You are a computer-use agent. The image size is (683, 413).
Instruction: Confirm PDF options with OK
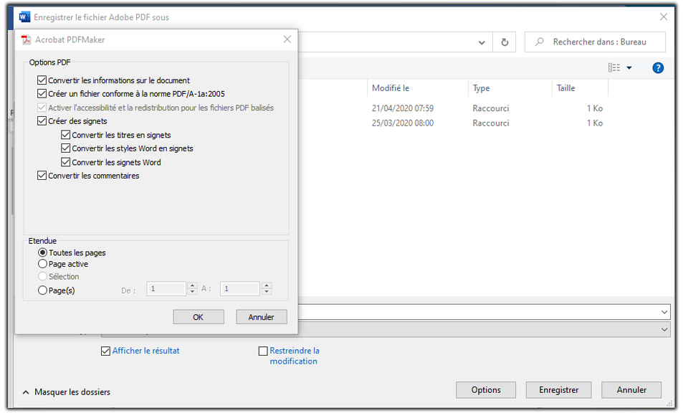coord(198,316)
